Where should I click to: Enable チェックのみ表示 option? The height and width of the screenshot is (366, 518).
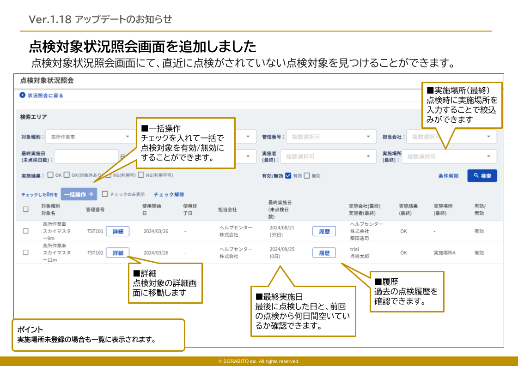tap(104, 194)
